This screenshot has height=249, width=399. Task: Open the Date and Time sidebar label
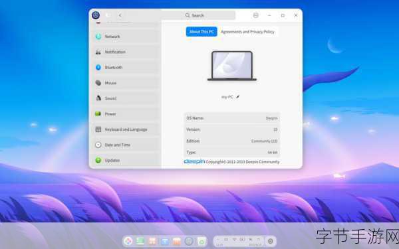(x=117, y=145)
